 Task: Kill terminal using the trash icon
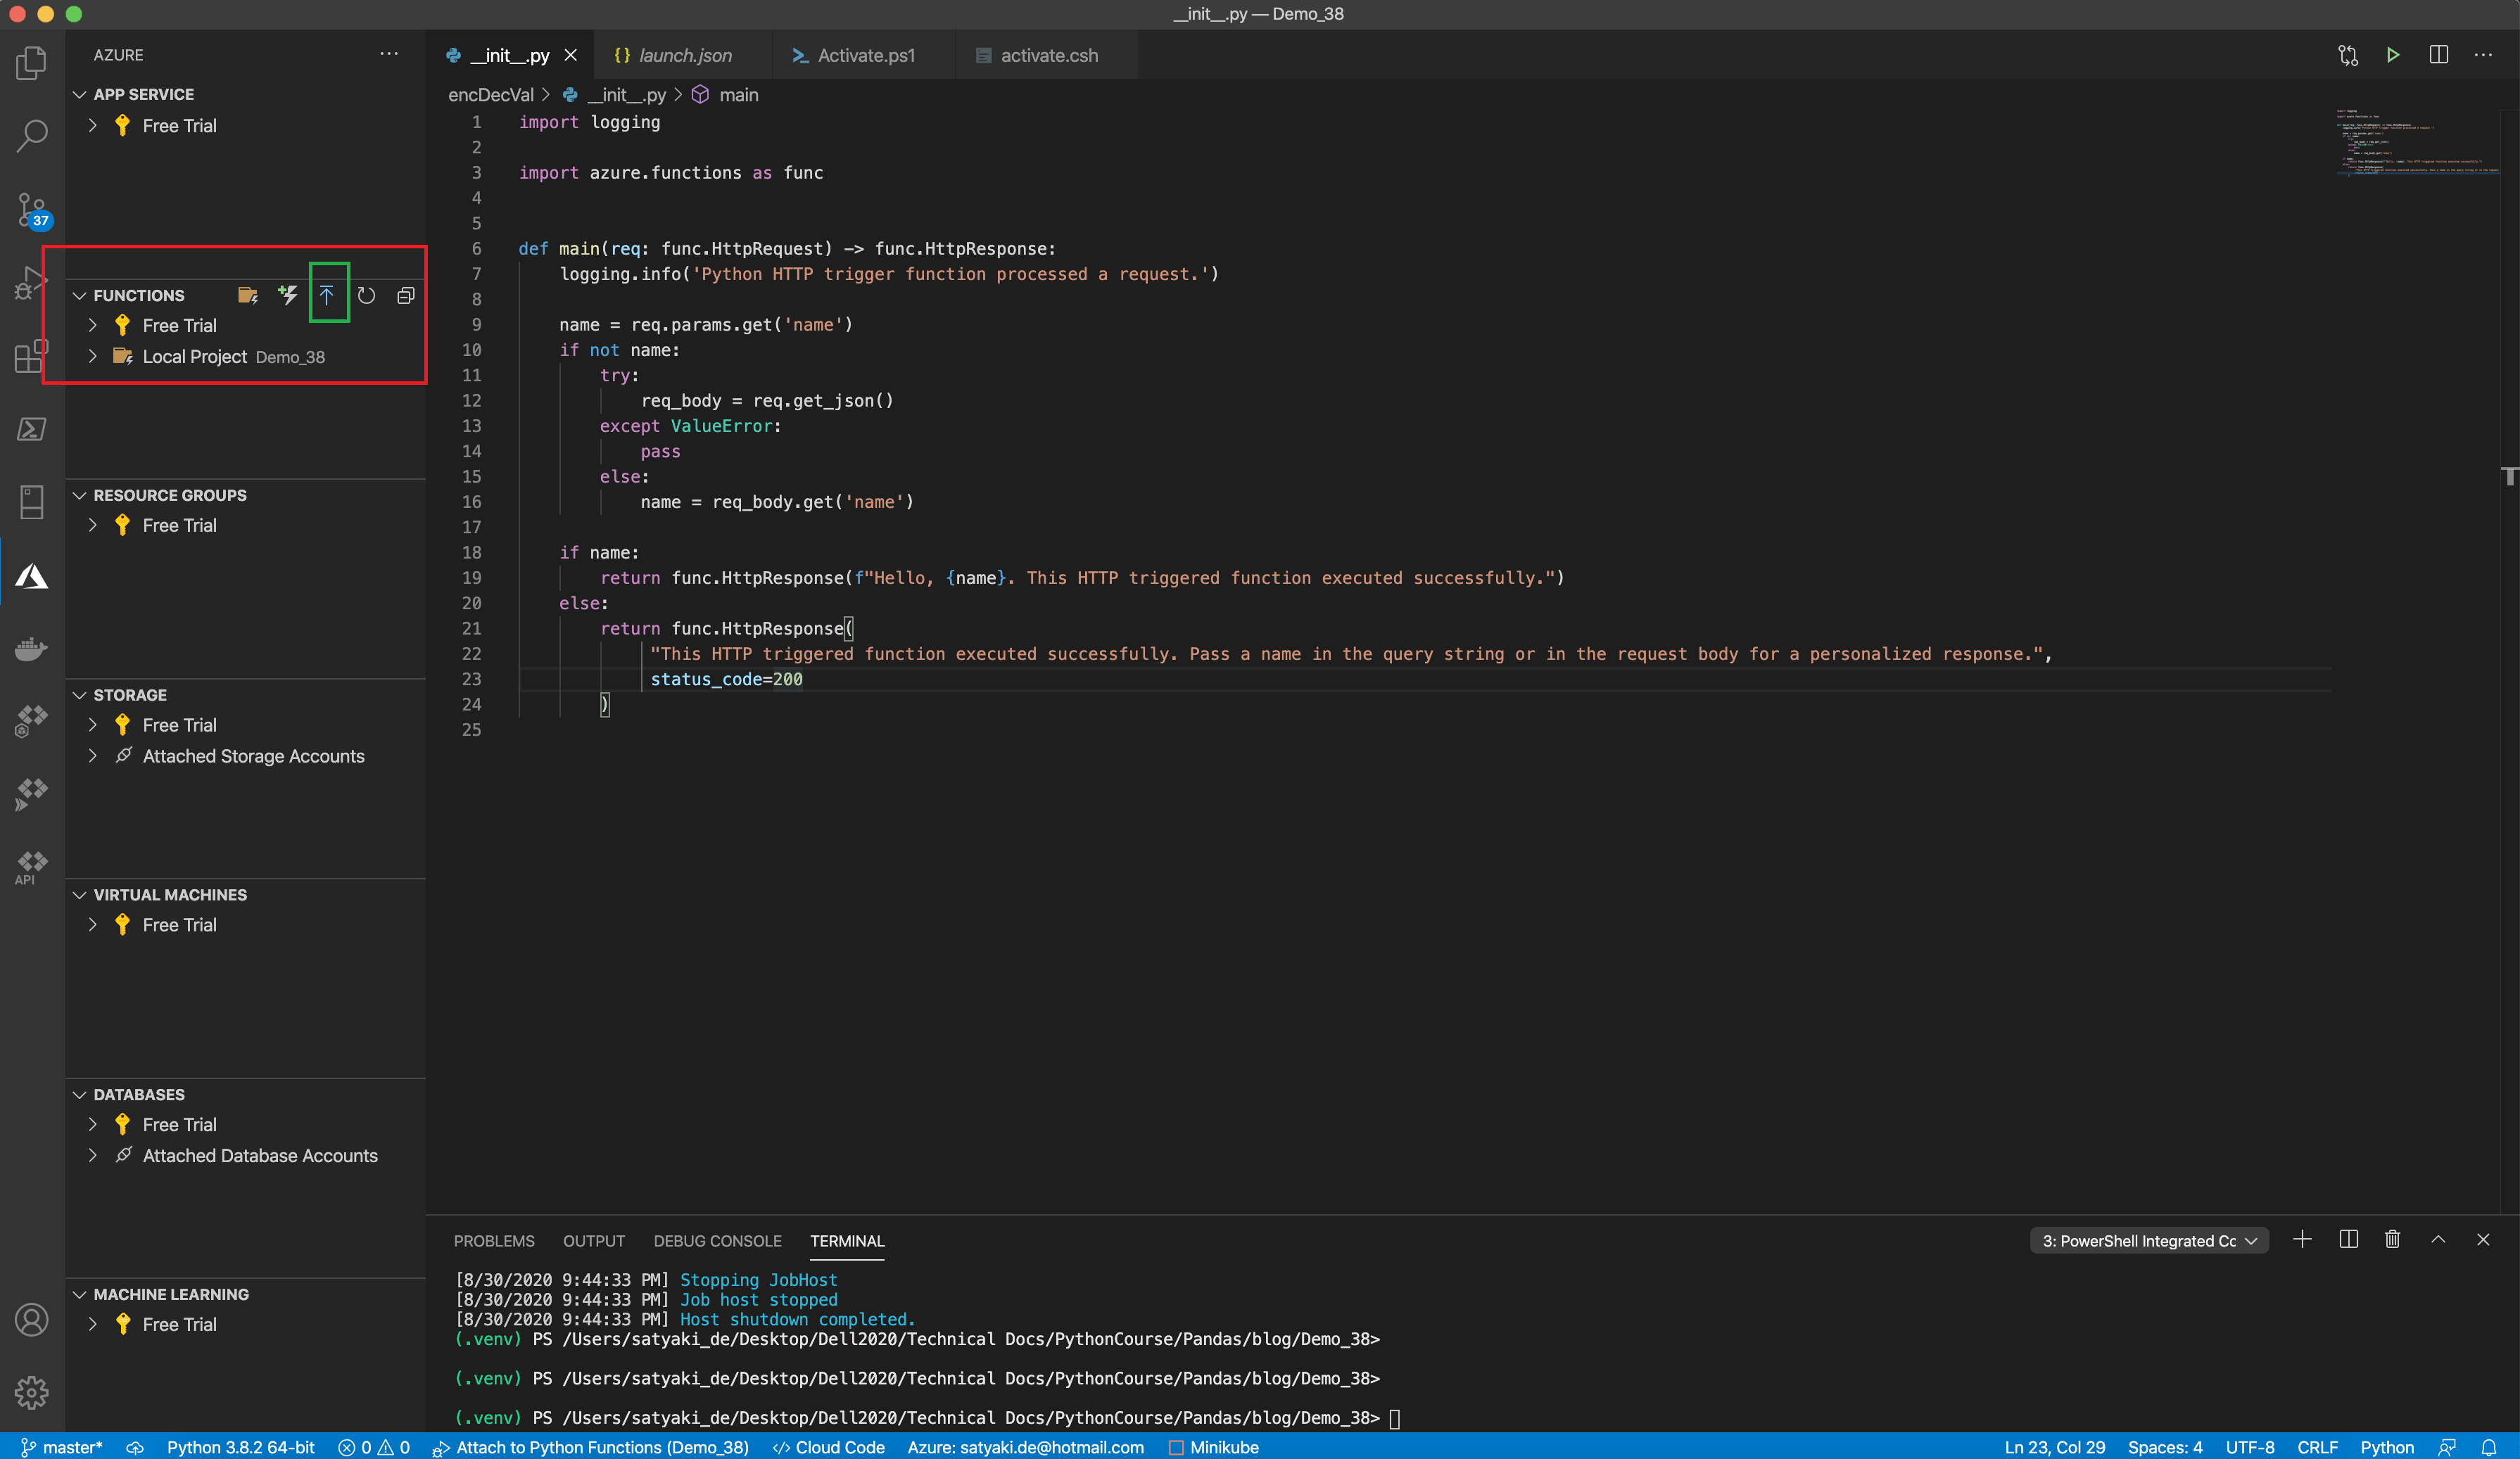point(2392,1240)
